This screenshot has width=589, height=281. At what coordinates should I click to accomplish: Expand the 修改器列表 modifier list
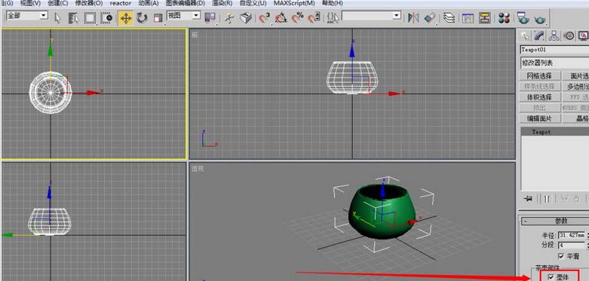(x=554, y=63)
